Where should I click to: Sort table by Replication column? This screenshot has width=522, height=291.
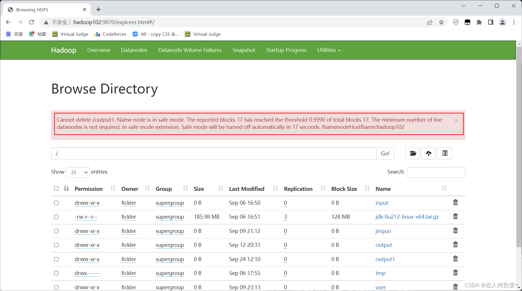tap(305, 189)
